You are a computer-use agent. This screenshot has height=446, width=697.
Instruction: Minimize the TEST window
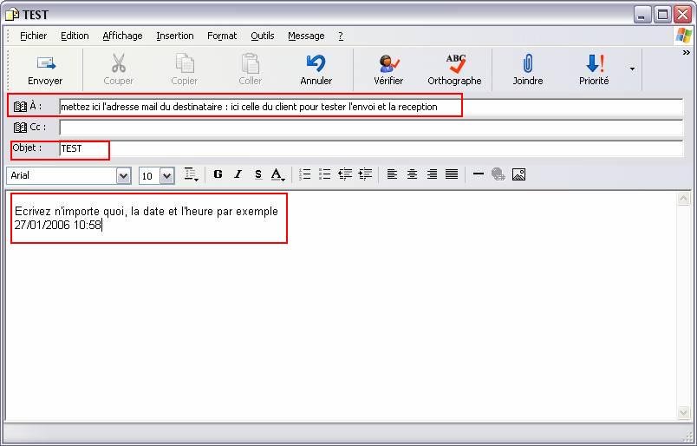[x=642, y=15]
